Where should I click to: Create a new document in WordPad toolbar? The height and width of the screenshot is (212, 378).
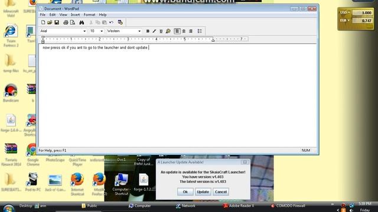pos(43,22)
